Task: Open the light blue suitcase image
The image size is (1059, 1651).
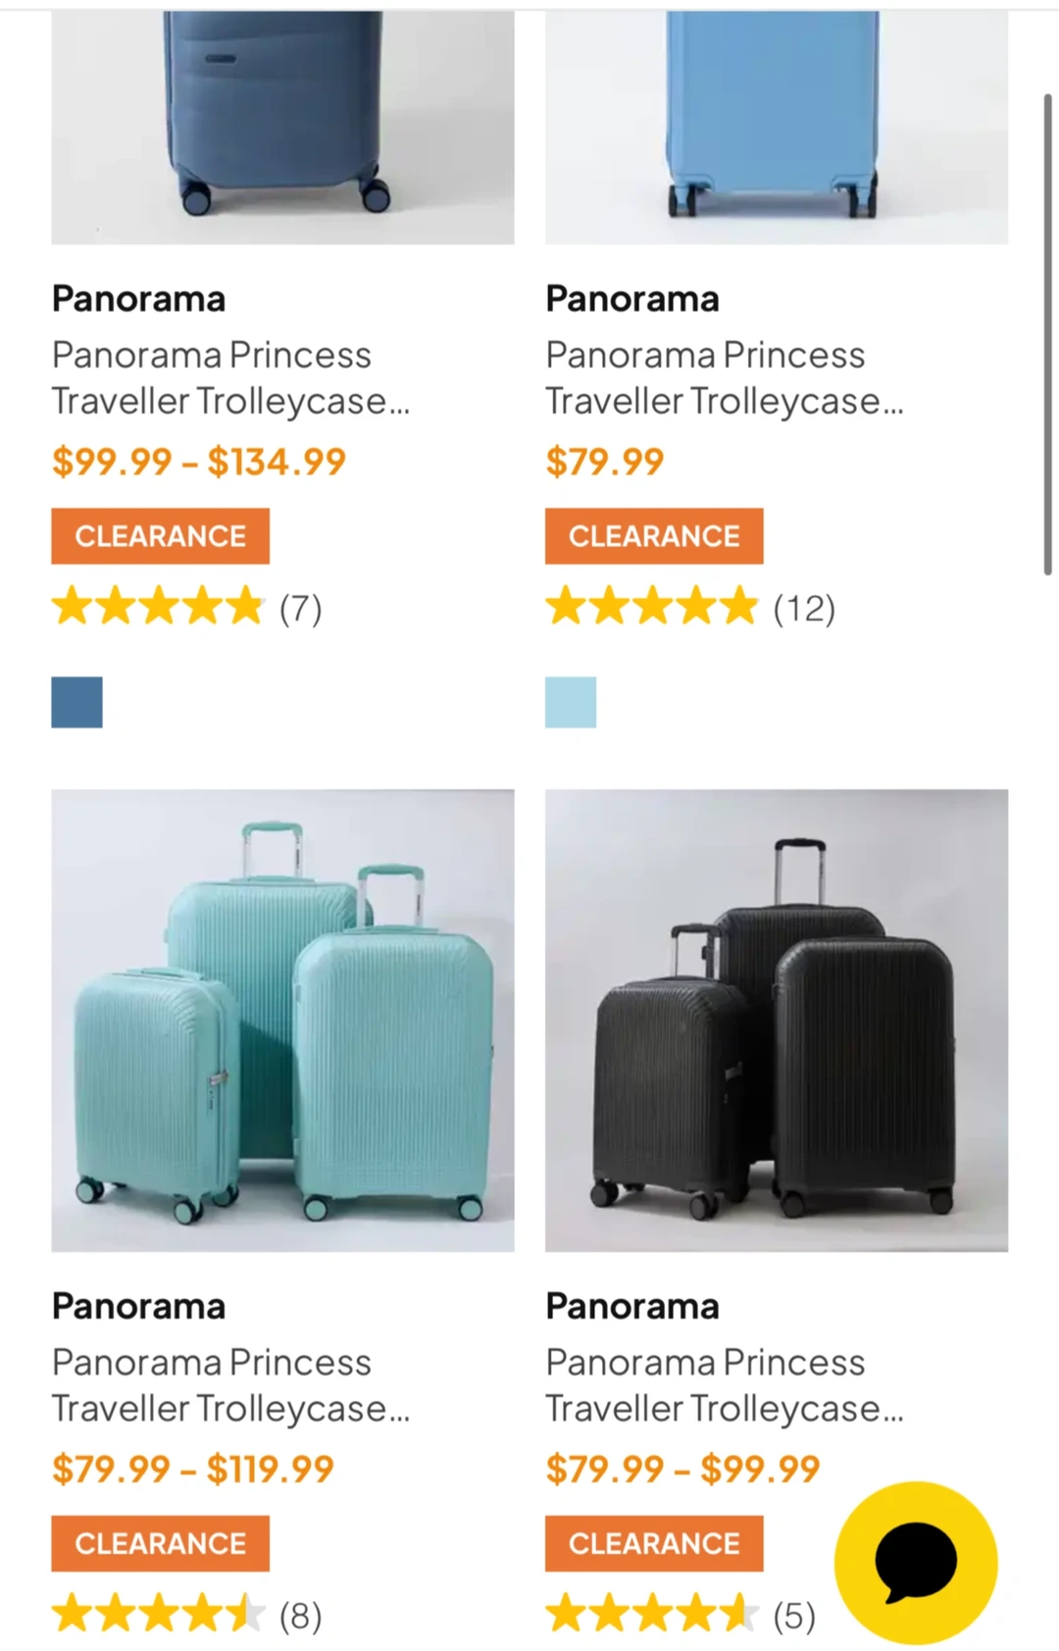Action: 777,127
